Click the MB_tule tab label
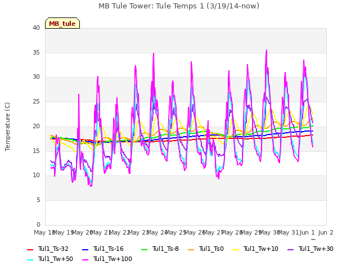 (x=62, y=24)
